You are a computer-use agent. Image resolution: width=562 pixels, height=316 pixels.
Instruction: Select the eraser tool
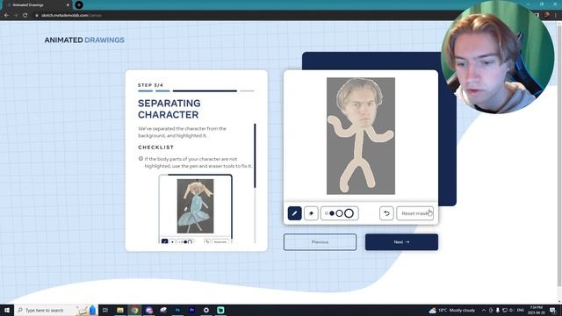(x=311, y=213)
